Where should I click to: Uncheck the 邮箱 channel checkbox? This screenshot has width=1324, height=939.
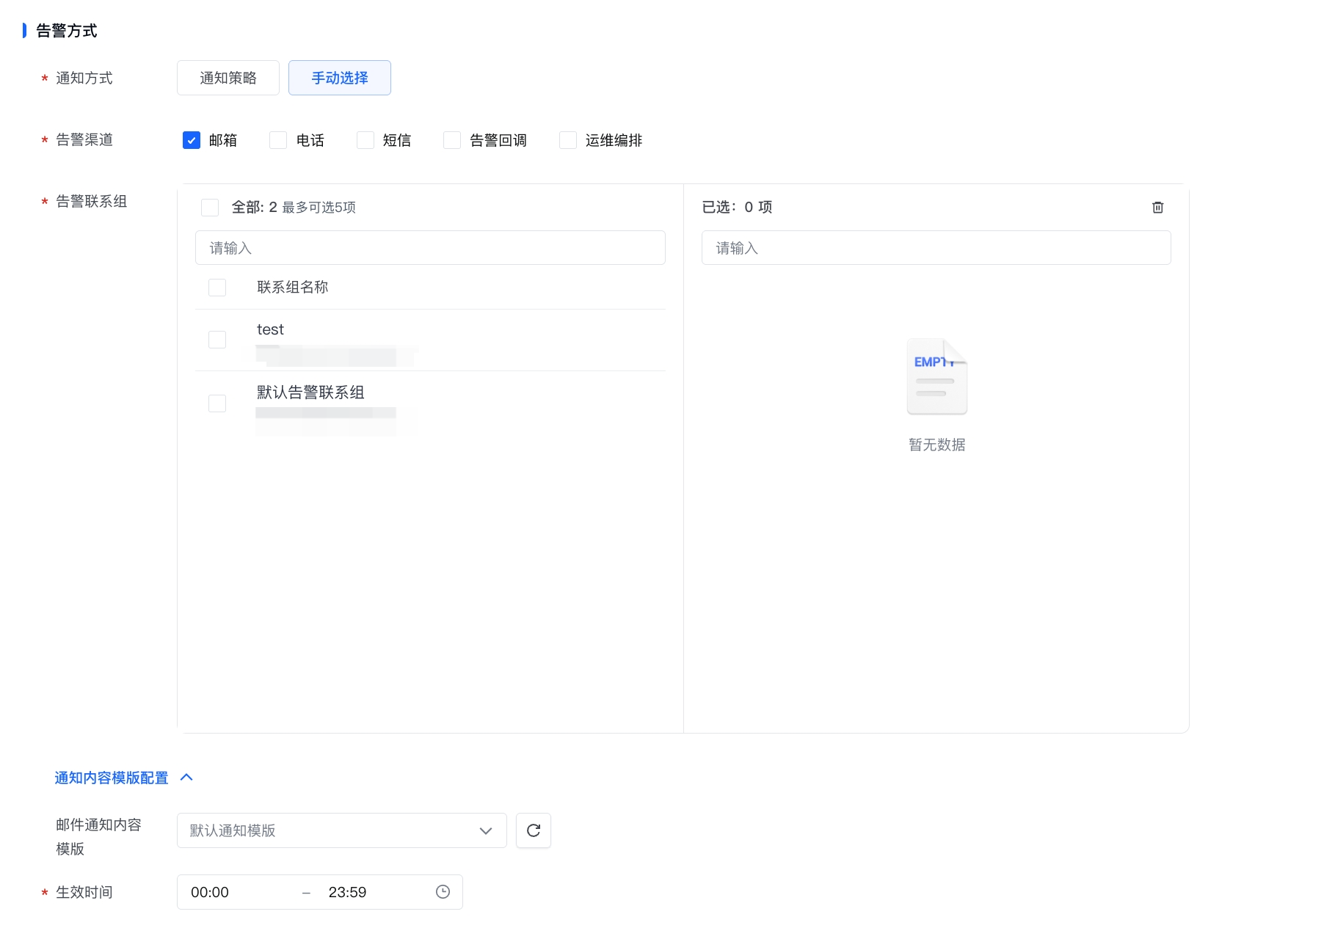point(192,140)
